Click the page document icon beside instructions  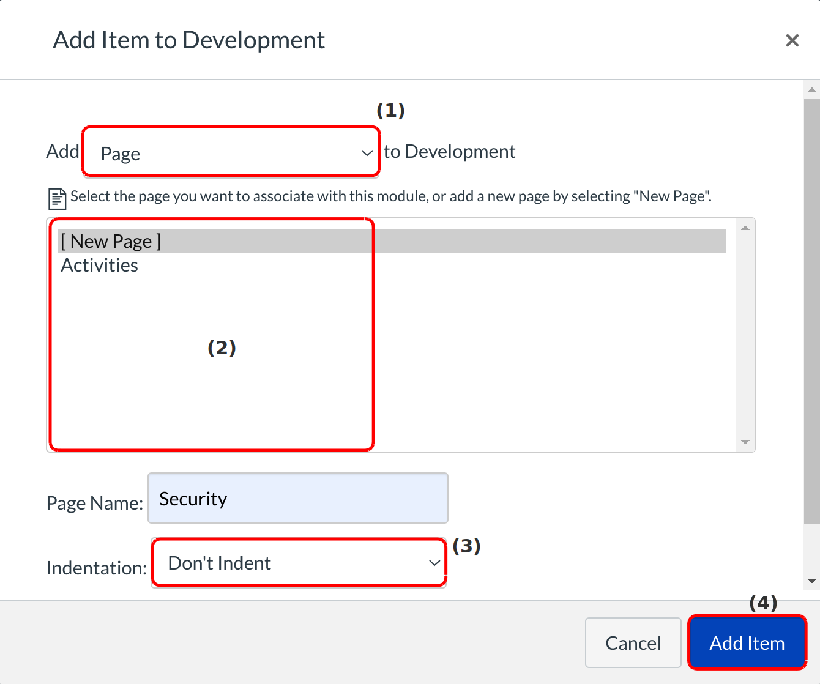point(57,198)
